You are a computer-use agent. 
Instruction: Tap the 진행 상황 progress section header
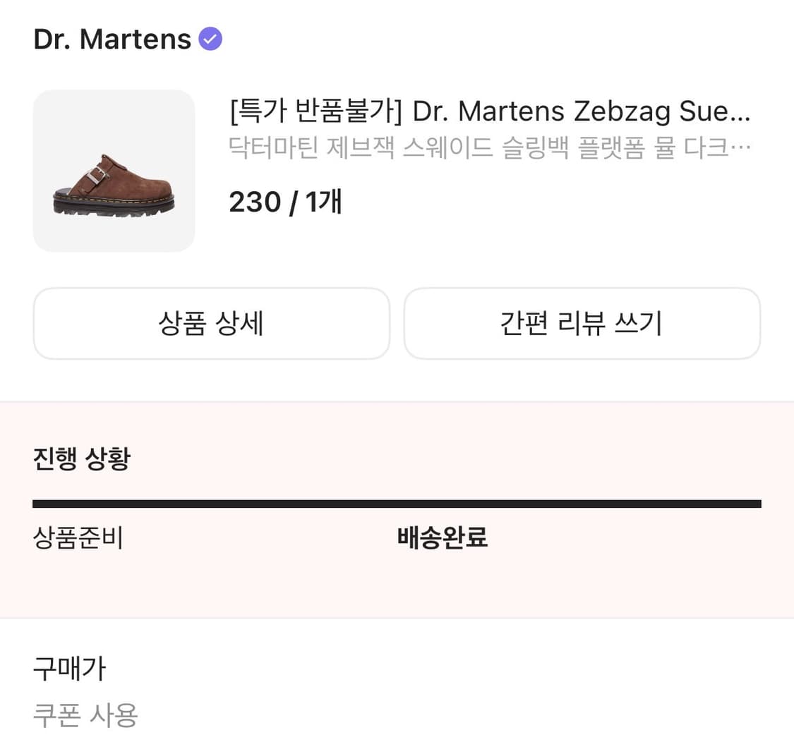pos(80,457)
